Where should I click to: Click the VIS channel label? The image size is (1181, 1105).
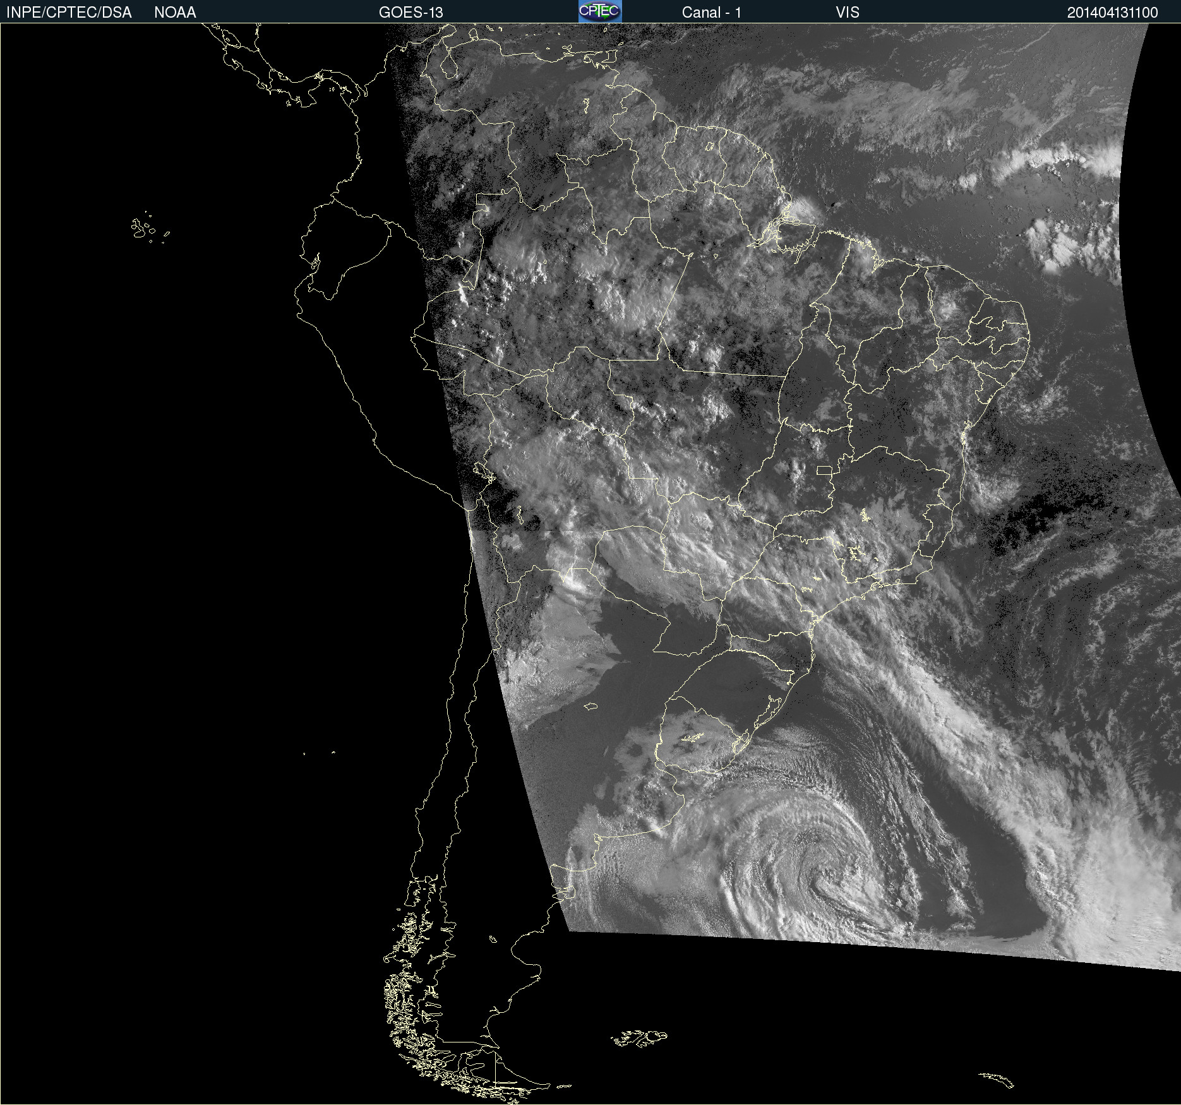(848, 13)
